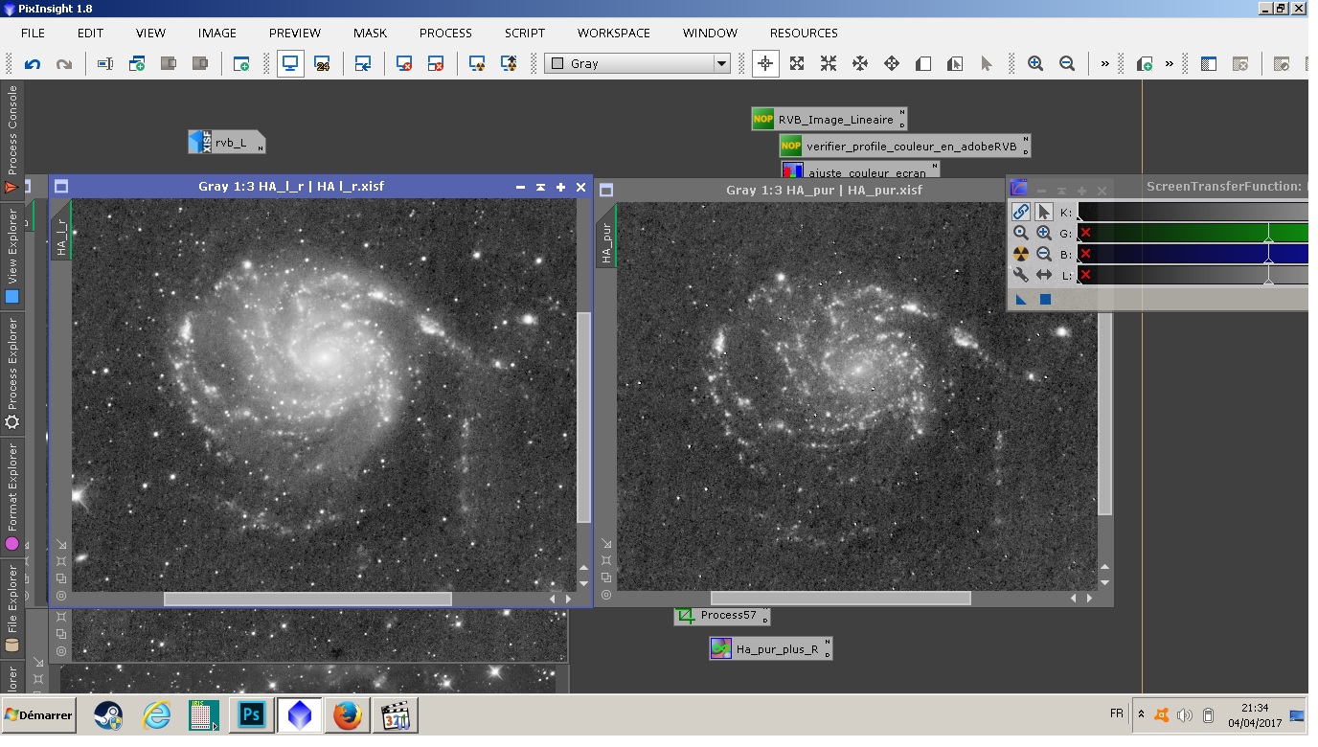Open the ScreenTransferFunction wrench settings icon
This screenshot has height=747, width=1318.
coord(1021,275)
